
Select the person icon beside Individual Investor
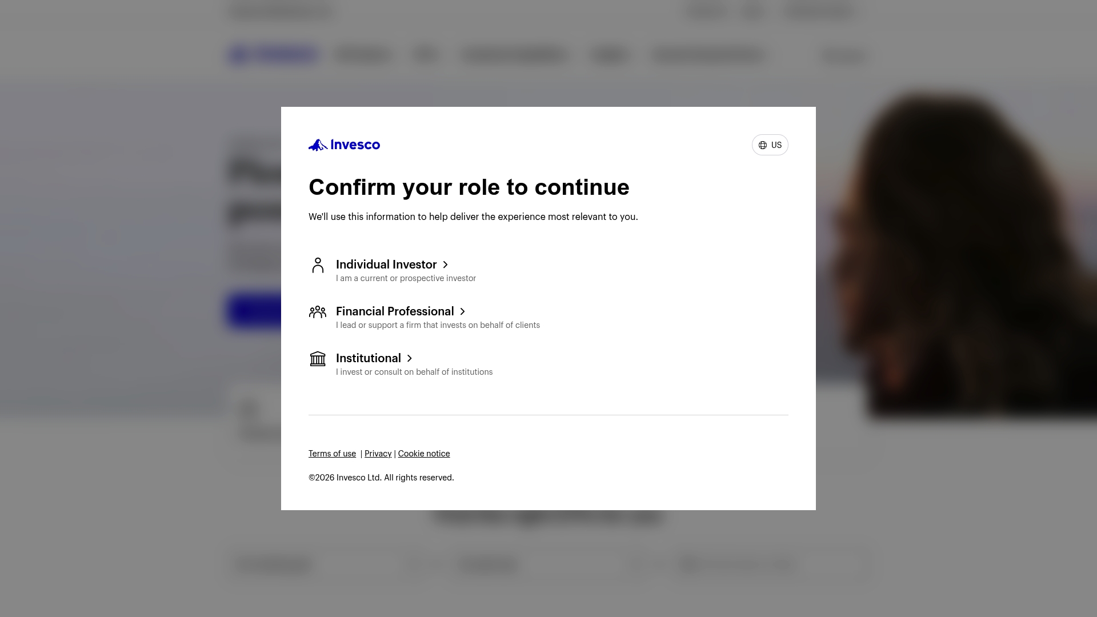(318, 266)
